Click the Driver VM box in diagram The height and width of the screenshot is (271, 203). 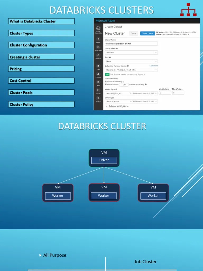tap(104, 158)
